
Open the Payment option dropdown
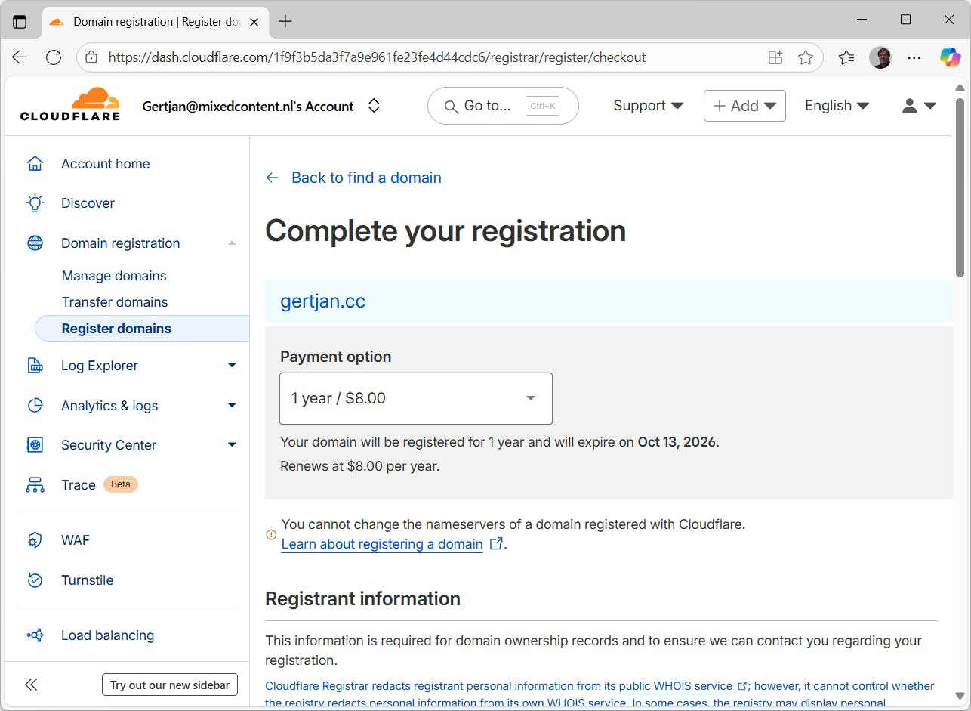point(416,398)
